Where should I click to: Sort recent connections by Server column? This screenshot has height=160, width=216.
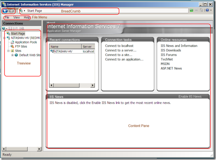[x=88, y=47]
